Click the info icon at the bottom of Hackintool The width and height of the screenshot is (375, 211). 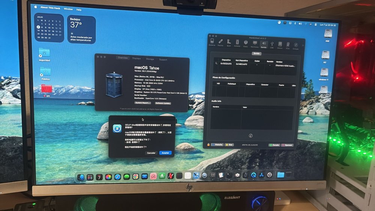pos(250,136)
